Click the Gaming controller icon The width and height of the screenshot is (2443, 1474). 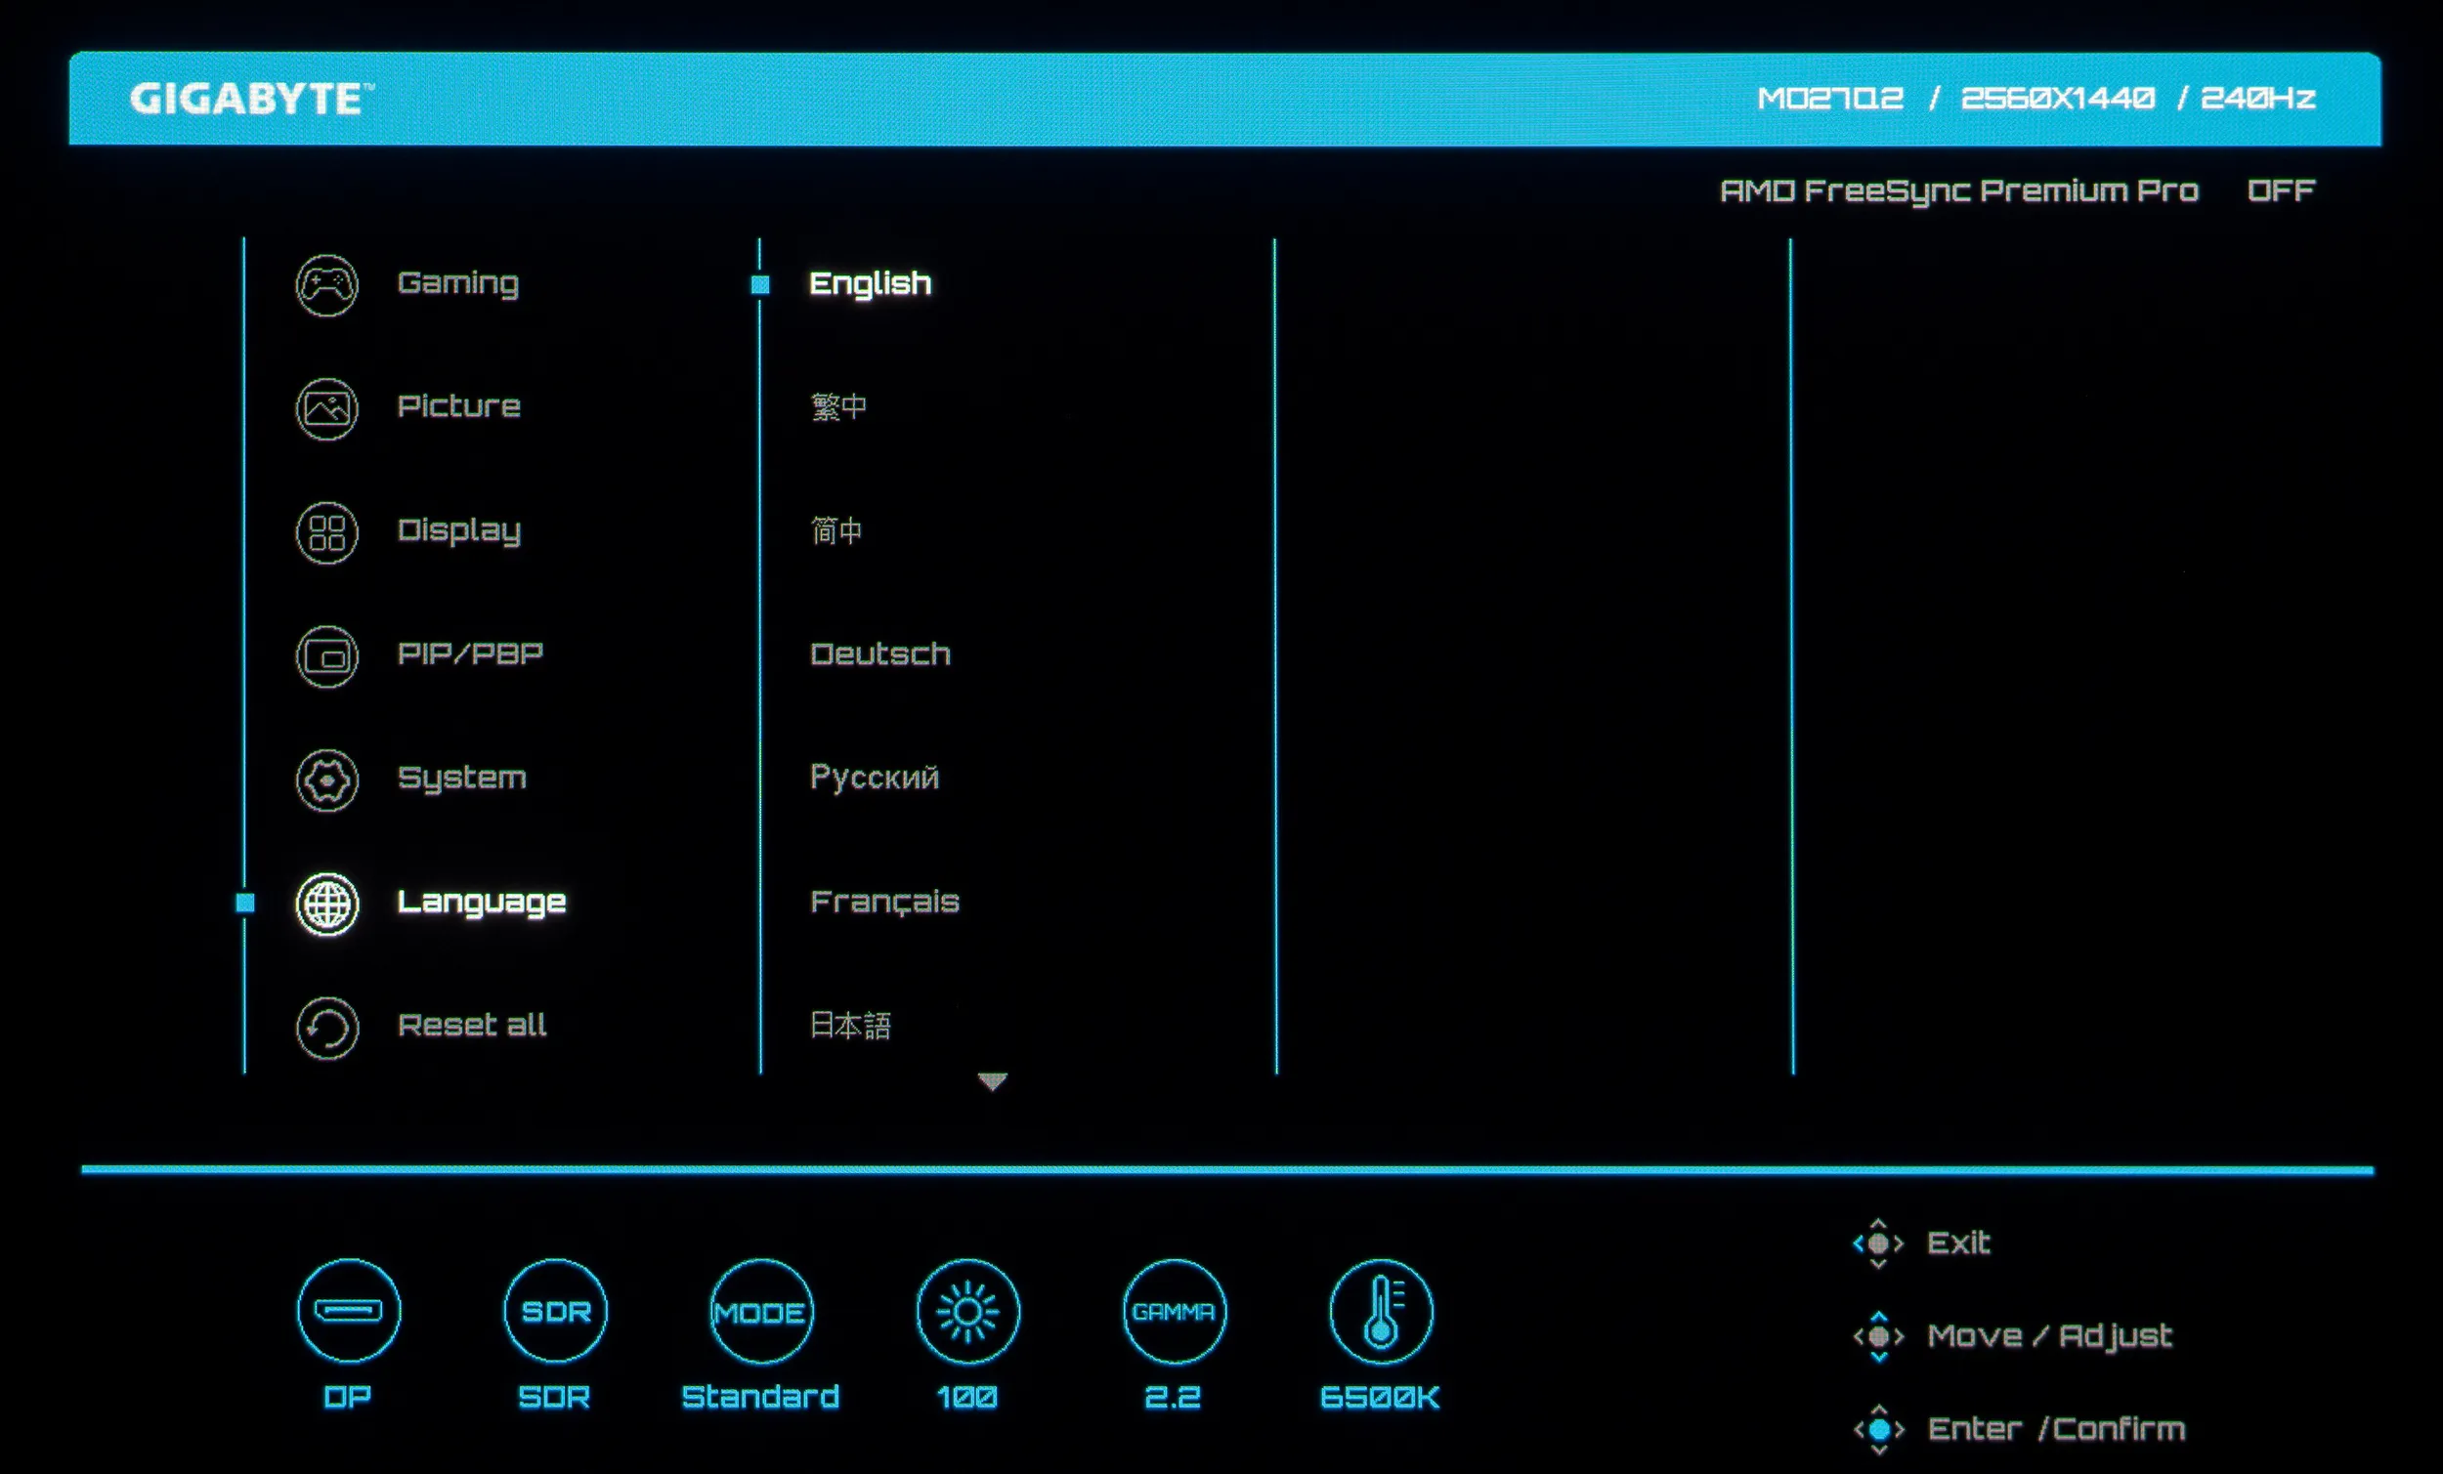(326, 285)
